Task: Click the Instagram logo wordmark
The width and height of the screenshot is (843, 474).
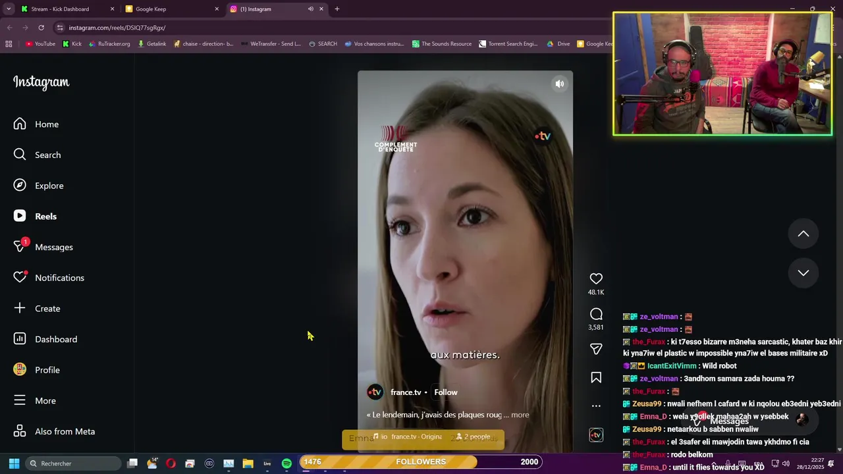Action: click(x=41, y=82)
